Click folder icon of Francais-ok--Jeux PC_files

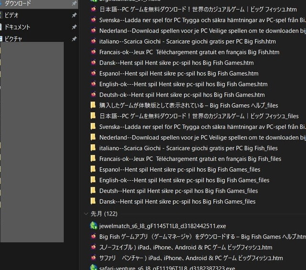click(x=93, y=158)
